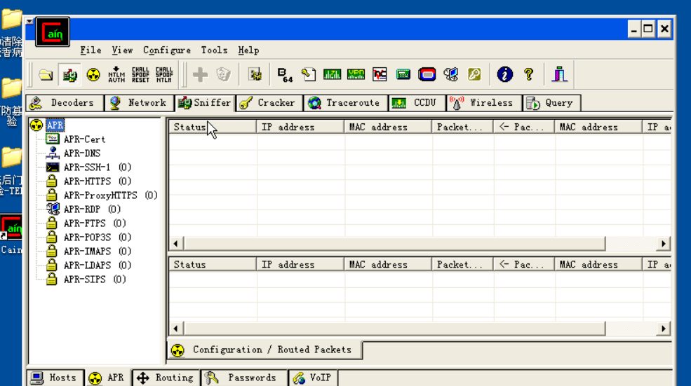Screen dimensions: 691x386
Task: Open the bottom Passwords tab
Action: (244, 378)
